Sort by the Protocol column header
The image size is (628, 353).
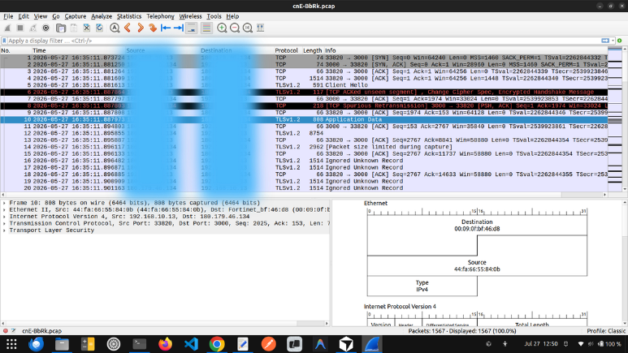pyautogui.click(x=288, y=50)
